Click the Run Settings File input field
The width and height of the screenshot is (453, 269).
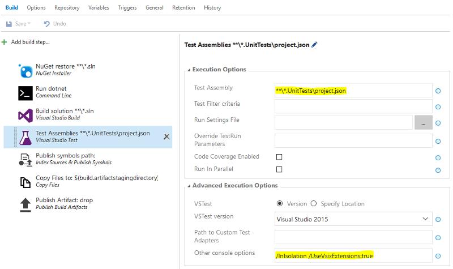[x=344, y=122]
